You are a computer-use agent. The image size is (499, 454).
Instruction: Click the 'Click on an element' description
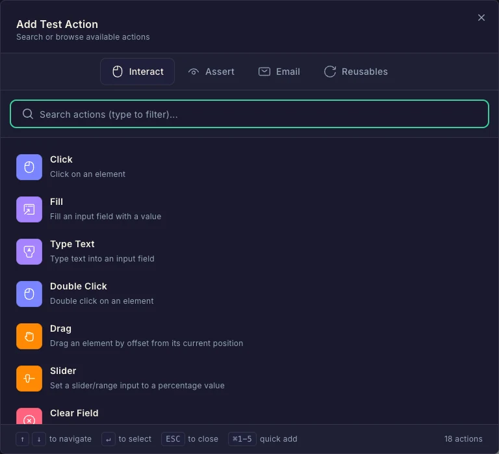point(88,174)
